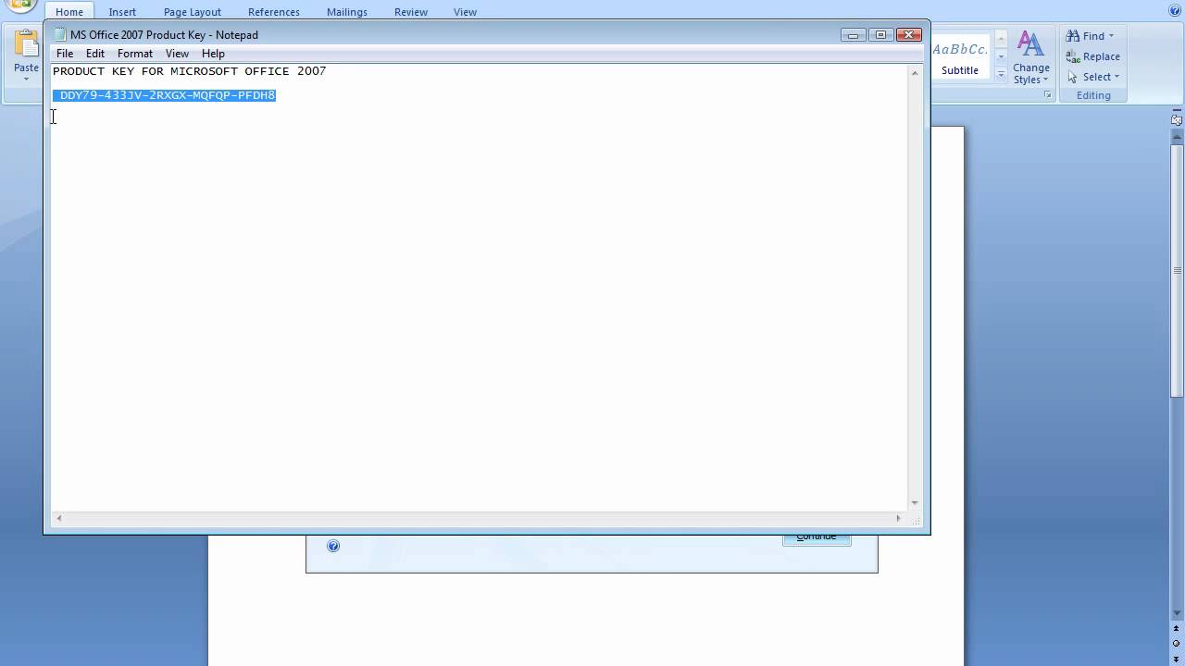Click the Paste icon in Word ribbon
This screenshot has height=666, width=1185.
click(x=26, y=43)
